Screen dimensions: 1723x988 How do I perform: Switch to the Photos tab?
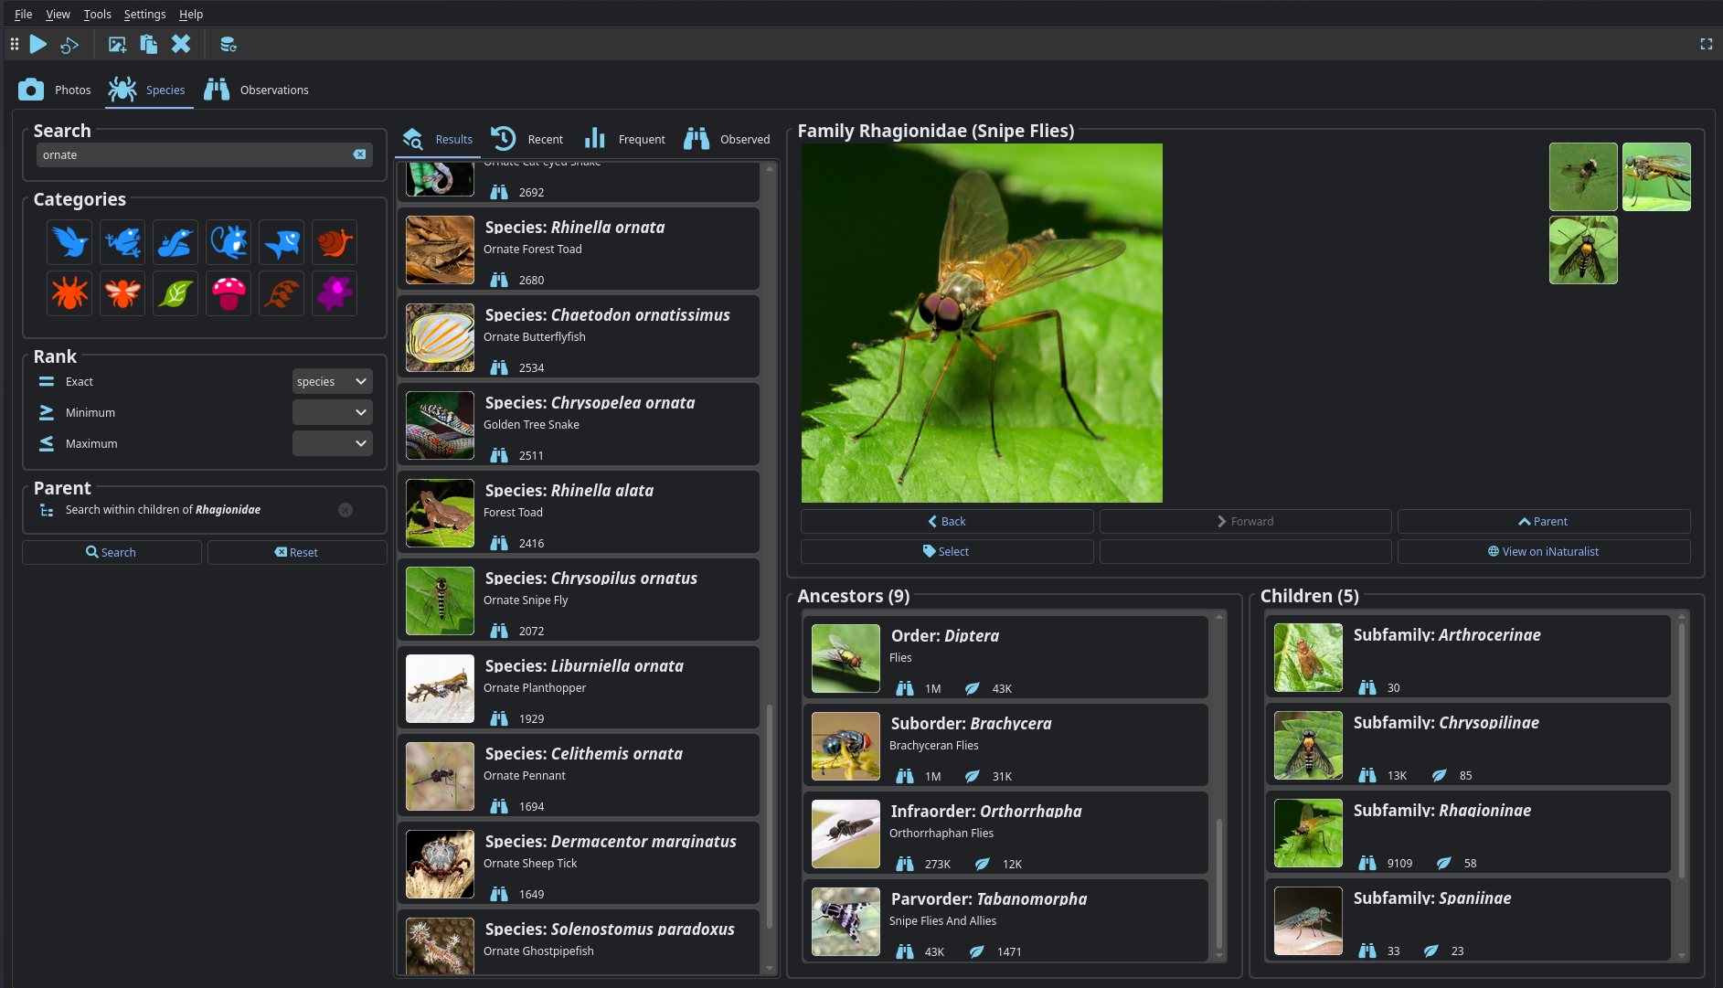point(55,90)
